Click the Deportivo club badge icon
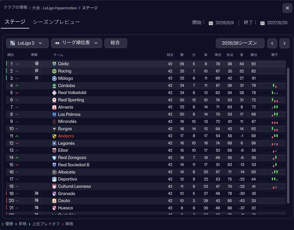Image resolution: width=294 pixels, height=230 pixels. tap(54, 179)
